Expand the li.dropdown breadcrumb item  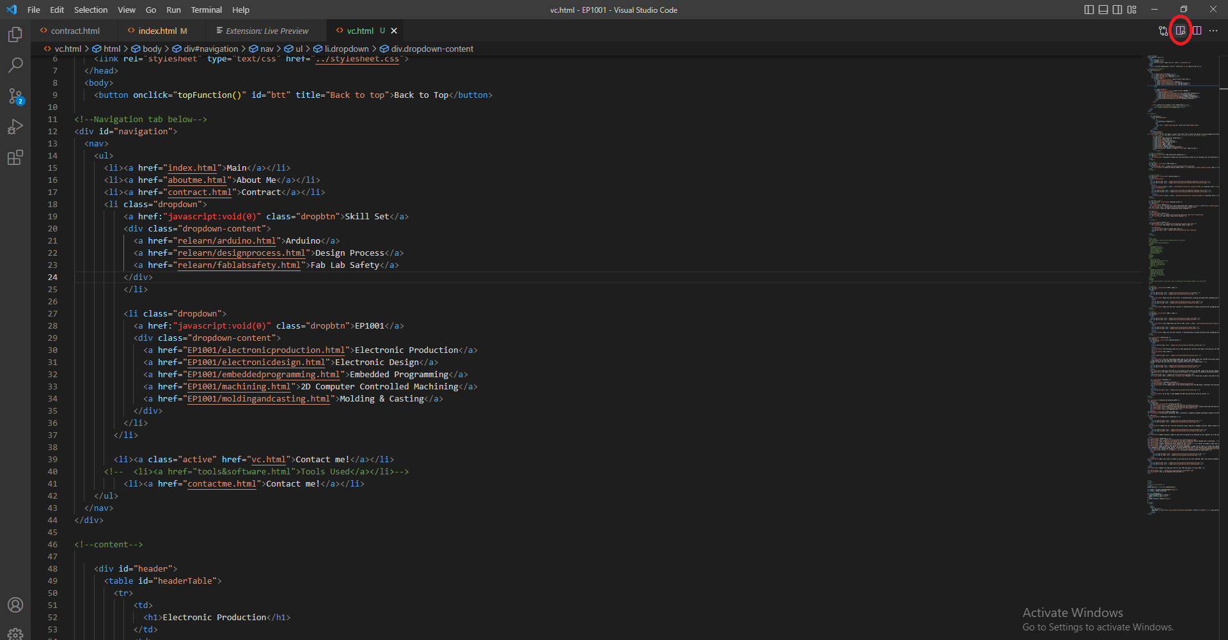346,49
